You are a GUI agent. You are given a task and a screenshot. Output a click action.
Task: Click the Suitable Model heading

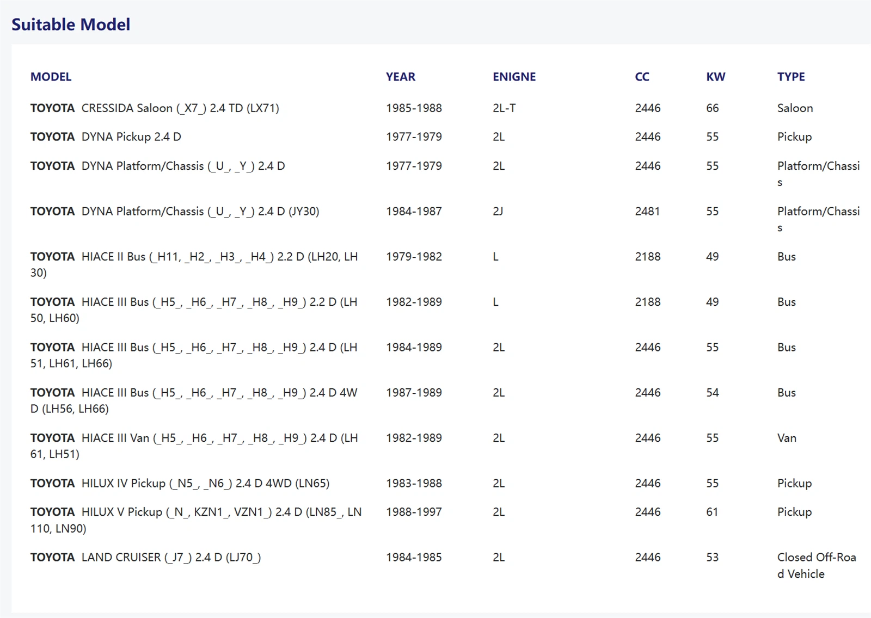coord(71,24)
